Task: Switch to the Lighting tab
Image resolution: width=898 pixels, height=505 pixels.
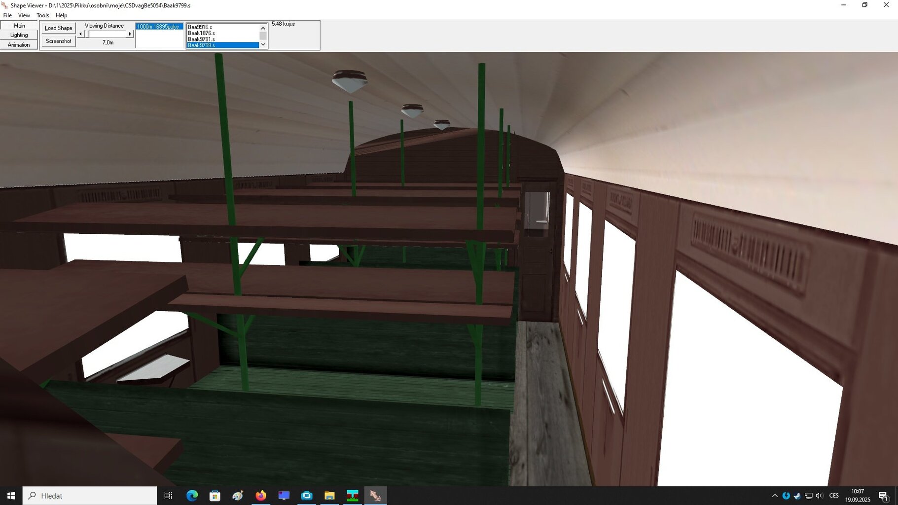Action: coord(19,35)
